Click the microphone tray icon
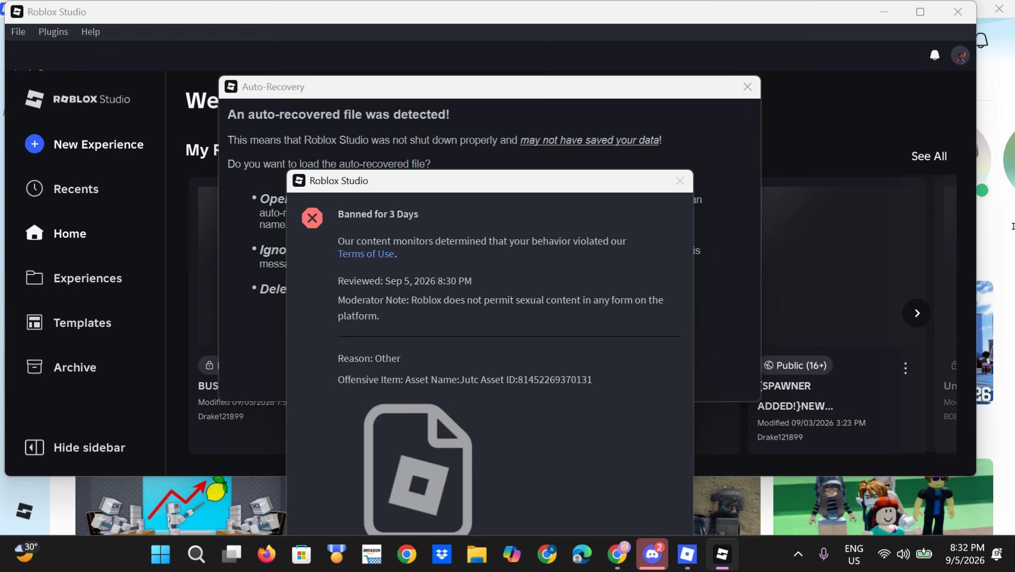Viewport: 1015px width, 572px height. tap(823, 554)
